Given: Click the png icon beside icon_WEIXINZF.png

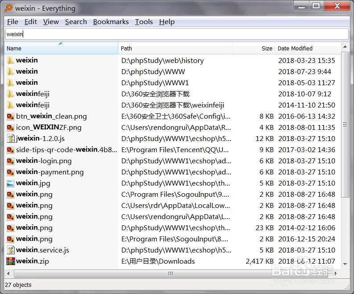Looking at the screenshot, I should (x=10, y=127).
